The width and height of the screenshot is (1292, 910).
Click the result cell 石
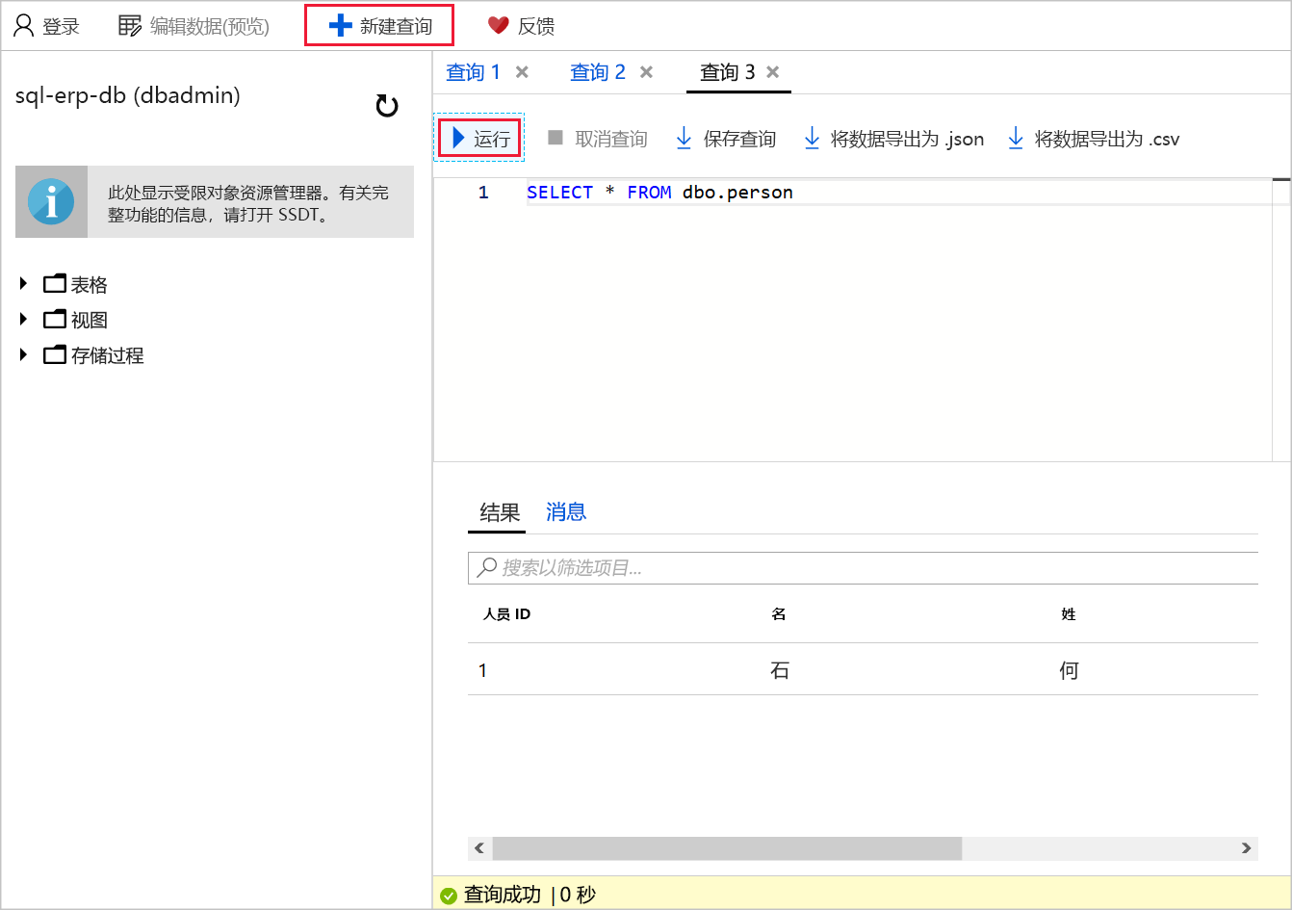coord(780,670)
